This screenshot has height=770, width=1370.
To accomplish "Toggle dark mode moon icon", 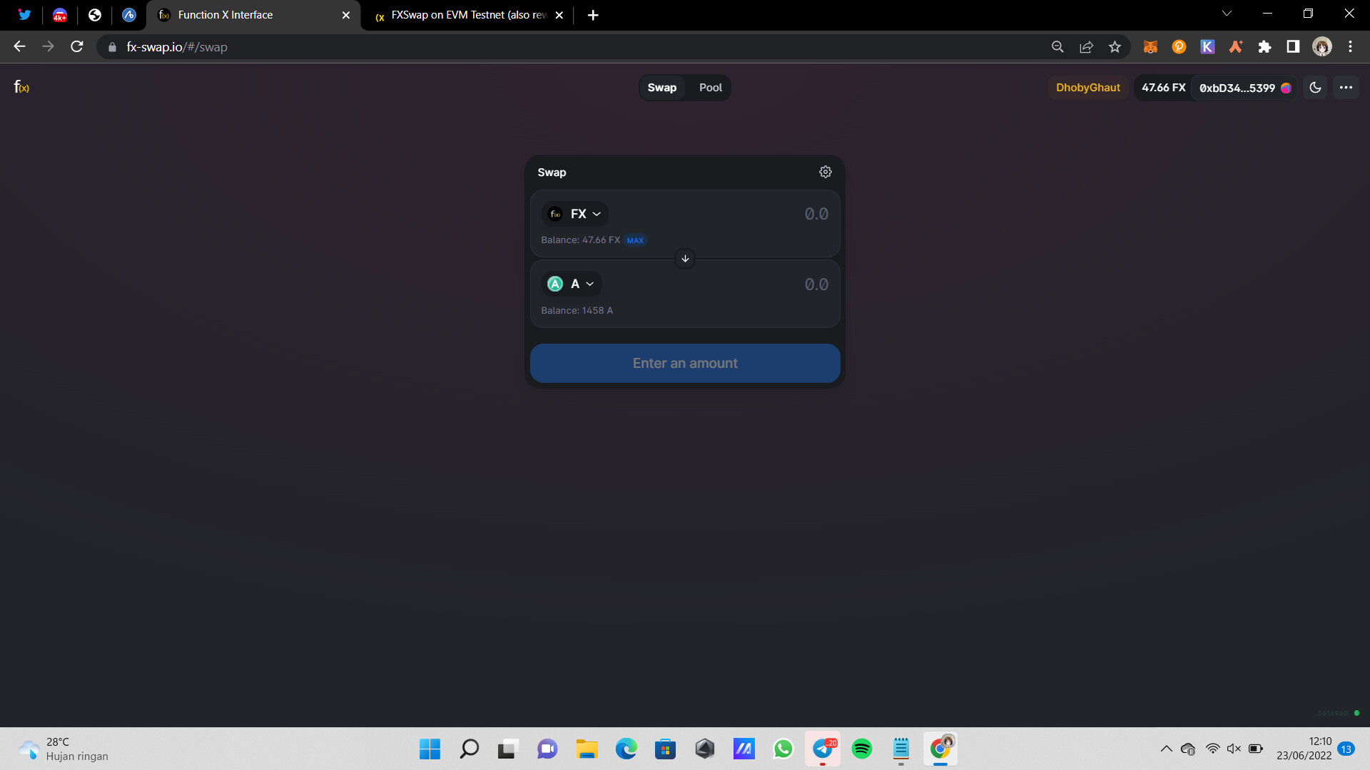I will pyautogui.click(x=1315, y=87).
